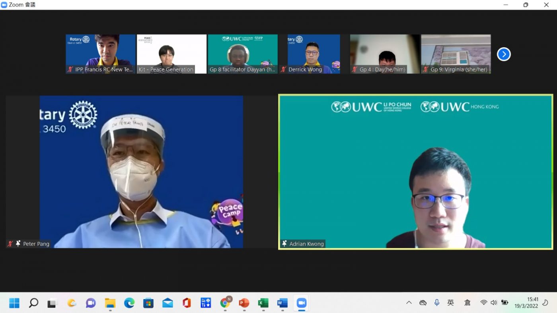This screenshot has width=557, height=313.
Task: Click the active Zoom taskbar icon
Action: point(302,303)
